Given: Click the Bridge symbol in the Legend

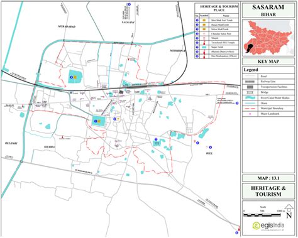Looking at the screenshot, I should (250, 92).
